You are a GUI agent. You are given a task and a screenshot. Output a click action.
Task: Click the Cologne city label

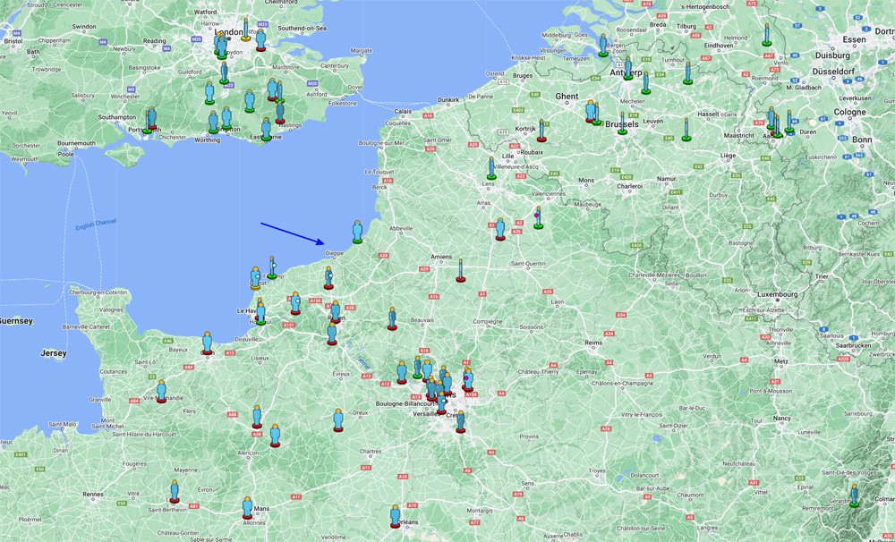tap(850, 112)
